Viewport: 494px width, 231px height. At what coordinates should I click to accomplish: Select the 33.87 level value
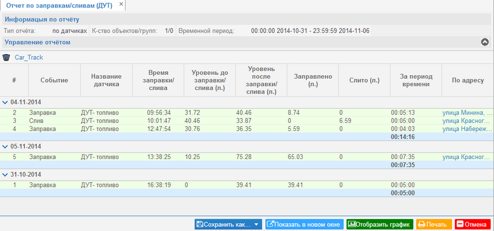click(x=244, y=121)
